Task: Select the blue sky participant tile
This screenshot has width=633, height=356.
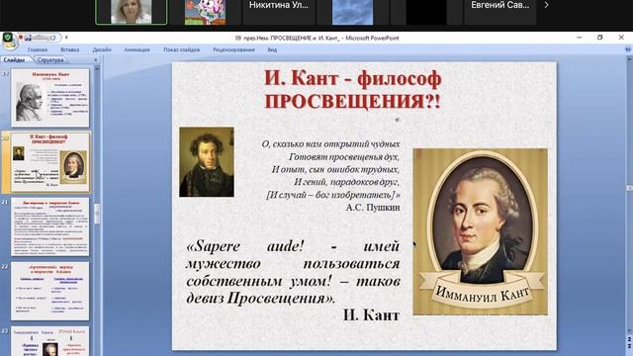Action: pos(352,12)
